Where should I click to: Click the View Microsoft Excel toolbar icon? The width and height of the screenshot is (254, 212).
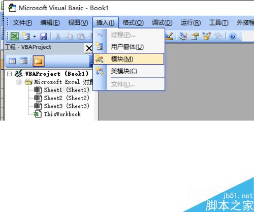coord(15,36)
